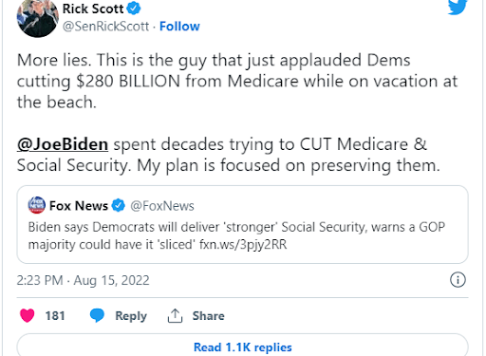This screenshot has height=356, width=486.
Task: Follow Rick Scott's account
Action: click(179, 27)
